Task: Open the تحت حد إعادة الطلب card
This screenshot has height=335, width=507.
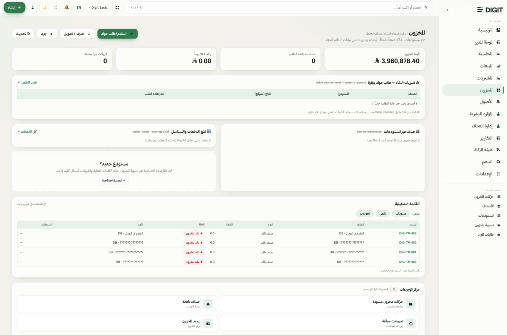Action: pyautogui.click(x=270, y=58)
